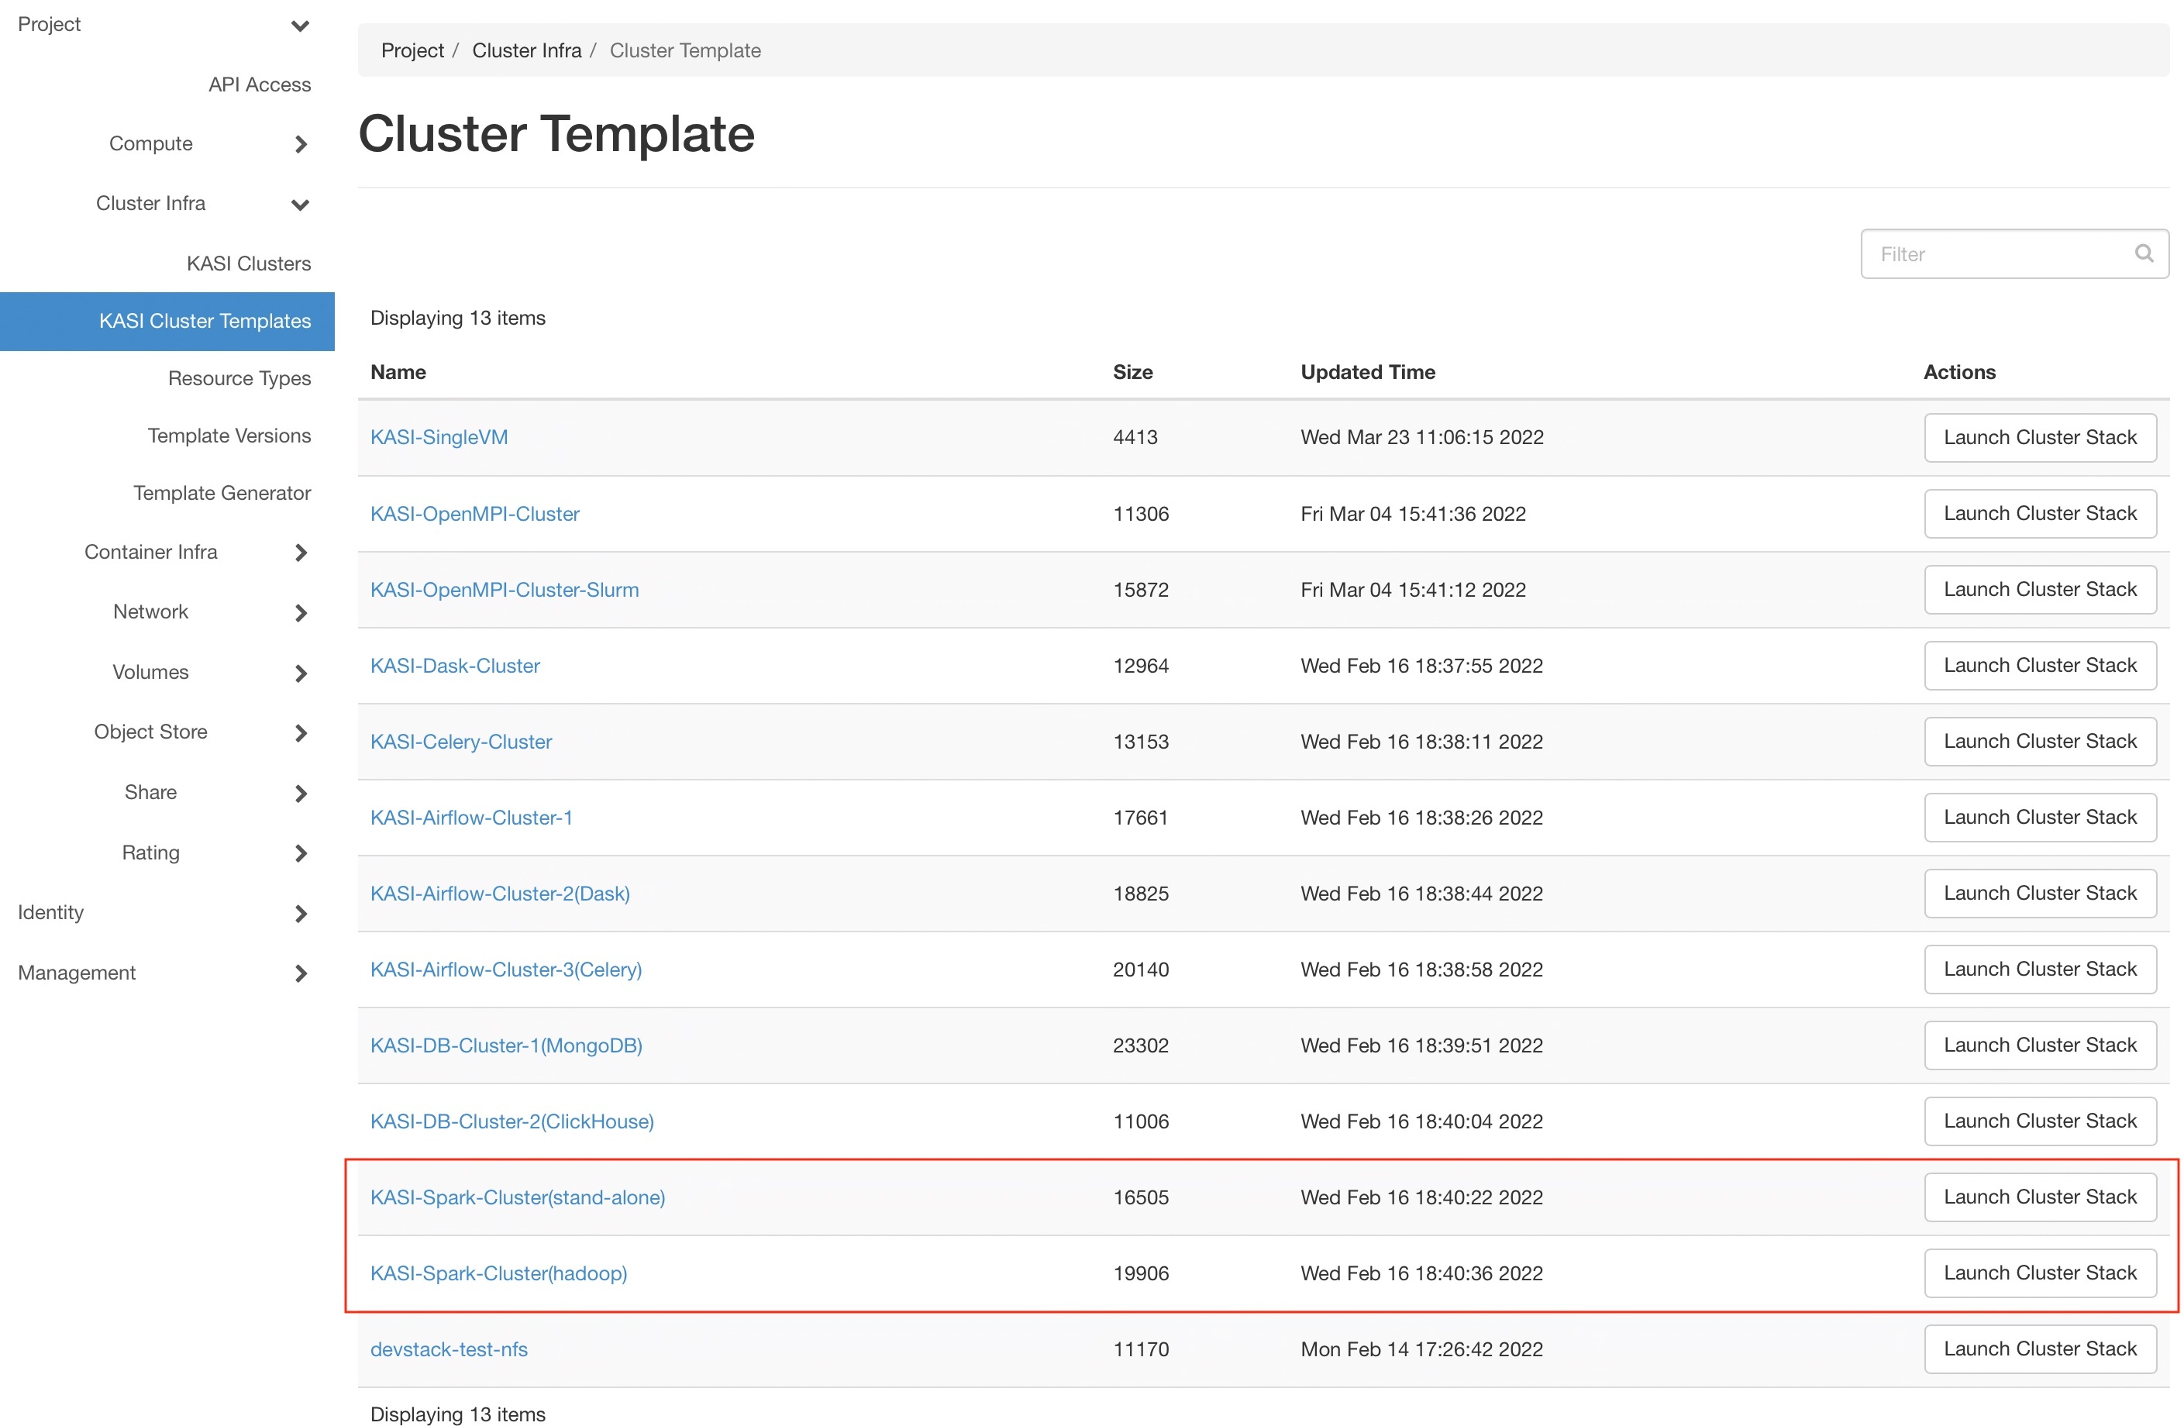Click Cluster Infra breadcrumb link

527,50
